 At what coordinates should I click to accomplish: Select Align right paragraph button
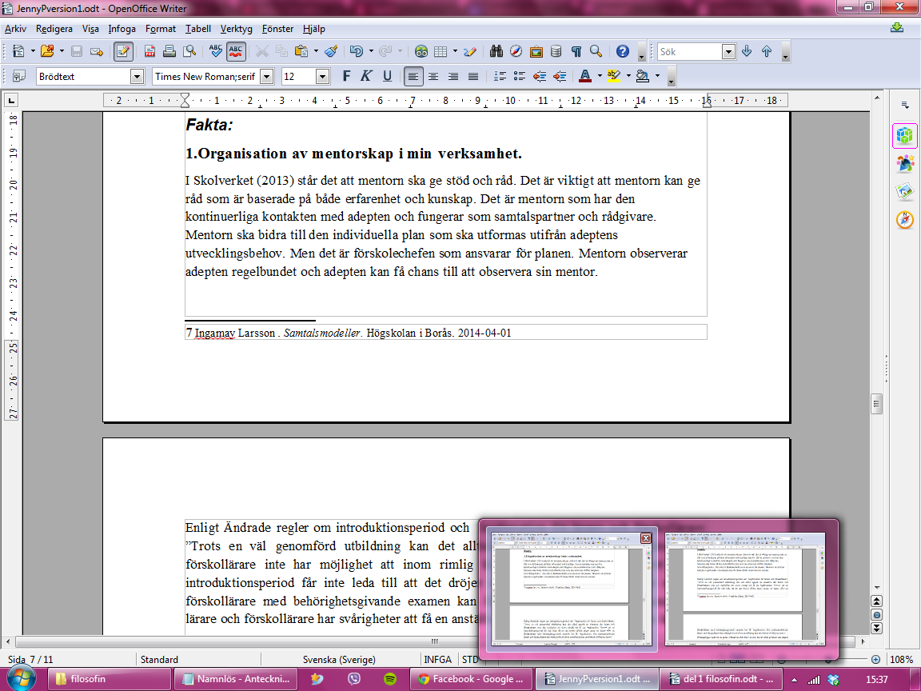point(453,77)
